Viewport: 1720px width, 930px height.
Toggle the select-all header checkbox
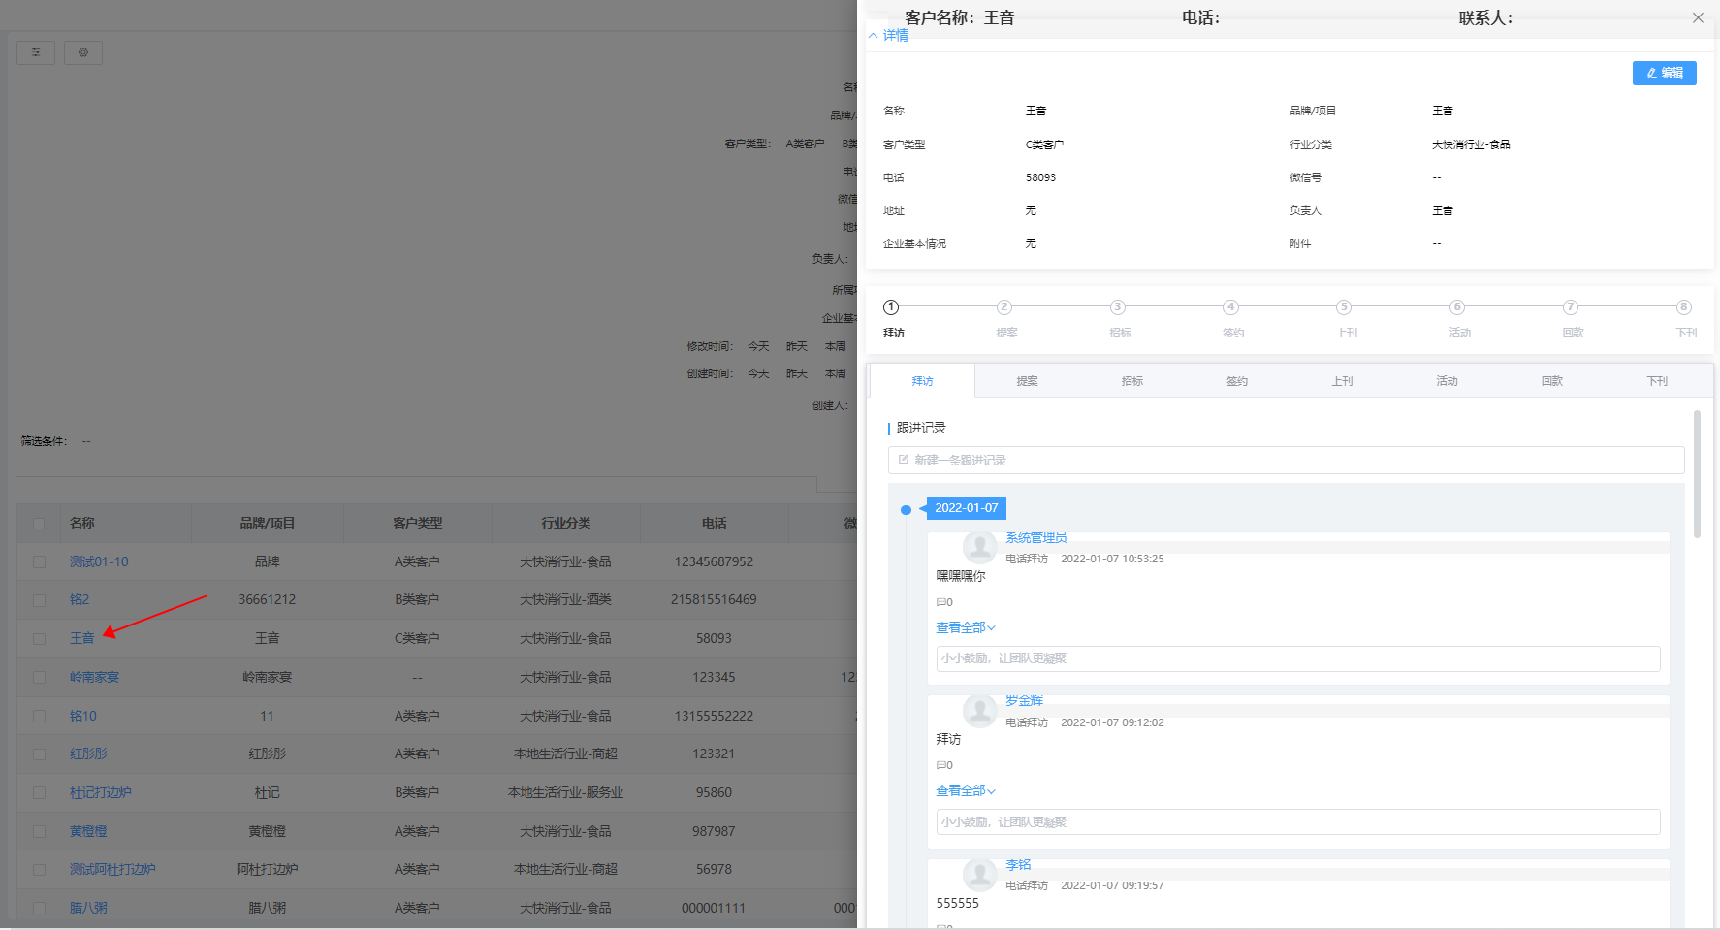click(x=39, y=524)
